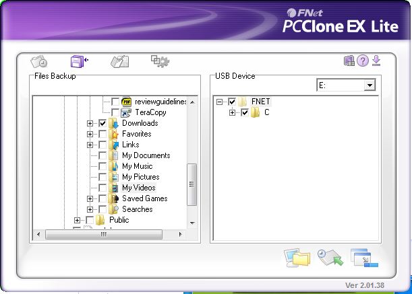Expand the Links tree node
The height and width of the screenshot is (294, 412).
click(x=90, y=145)
